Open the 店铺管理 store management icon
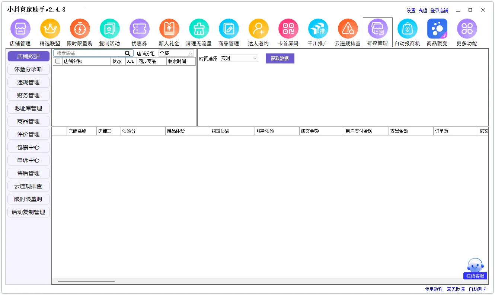Screen dimensions: 495x295 [x=20, y=29]
